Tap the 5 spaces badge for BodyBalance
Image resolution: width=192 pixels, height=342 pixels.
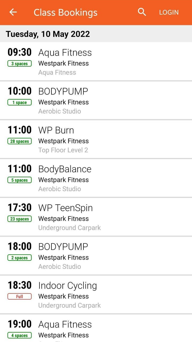[19, 180]
